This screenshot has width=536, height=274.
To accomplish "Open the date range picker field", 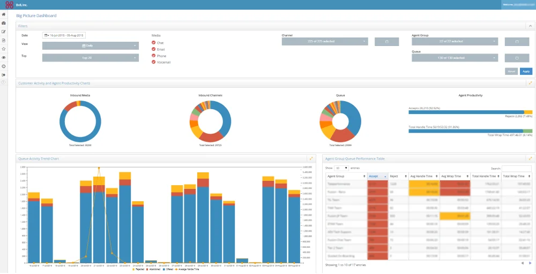I will coord(64,35).
